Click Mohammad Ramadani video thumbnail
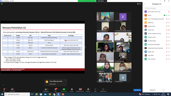 [105, 78]
